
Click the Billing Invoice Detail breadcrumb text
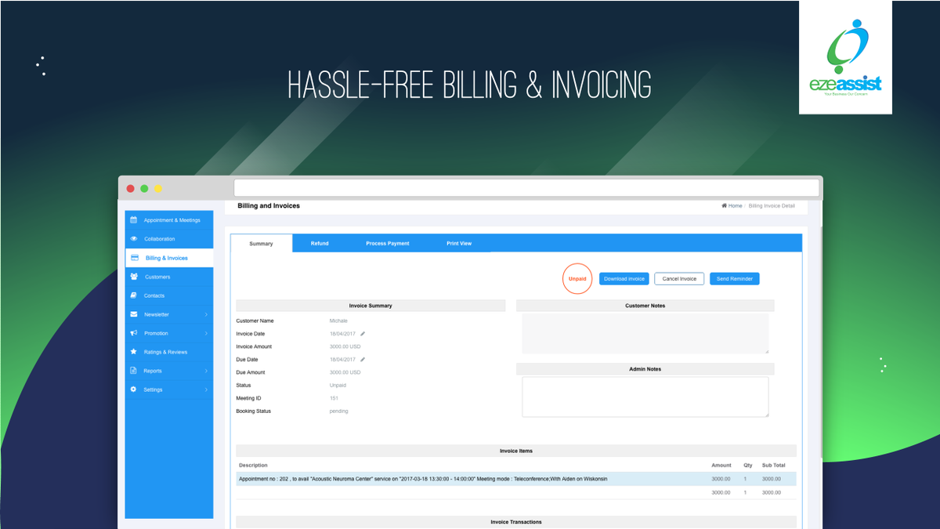(772, 206)
